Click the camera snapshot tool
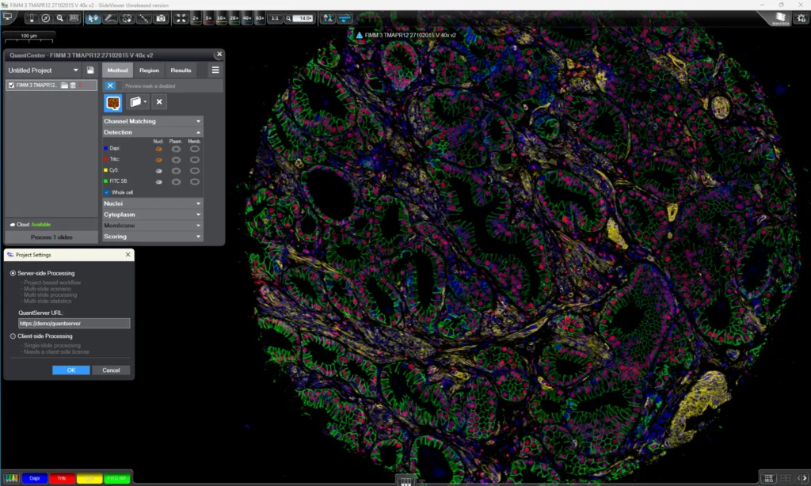Viewport: 811px width, 486px height. [x=161, y=17]
